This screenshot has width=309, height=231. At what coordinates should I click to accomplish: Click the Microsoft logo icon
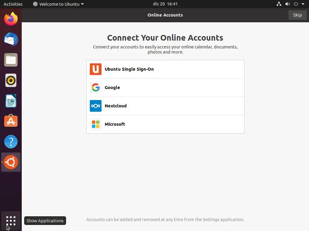(x=96, y=124)
